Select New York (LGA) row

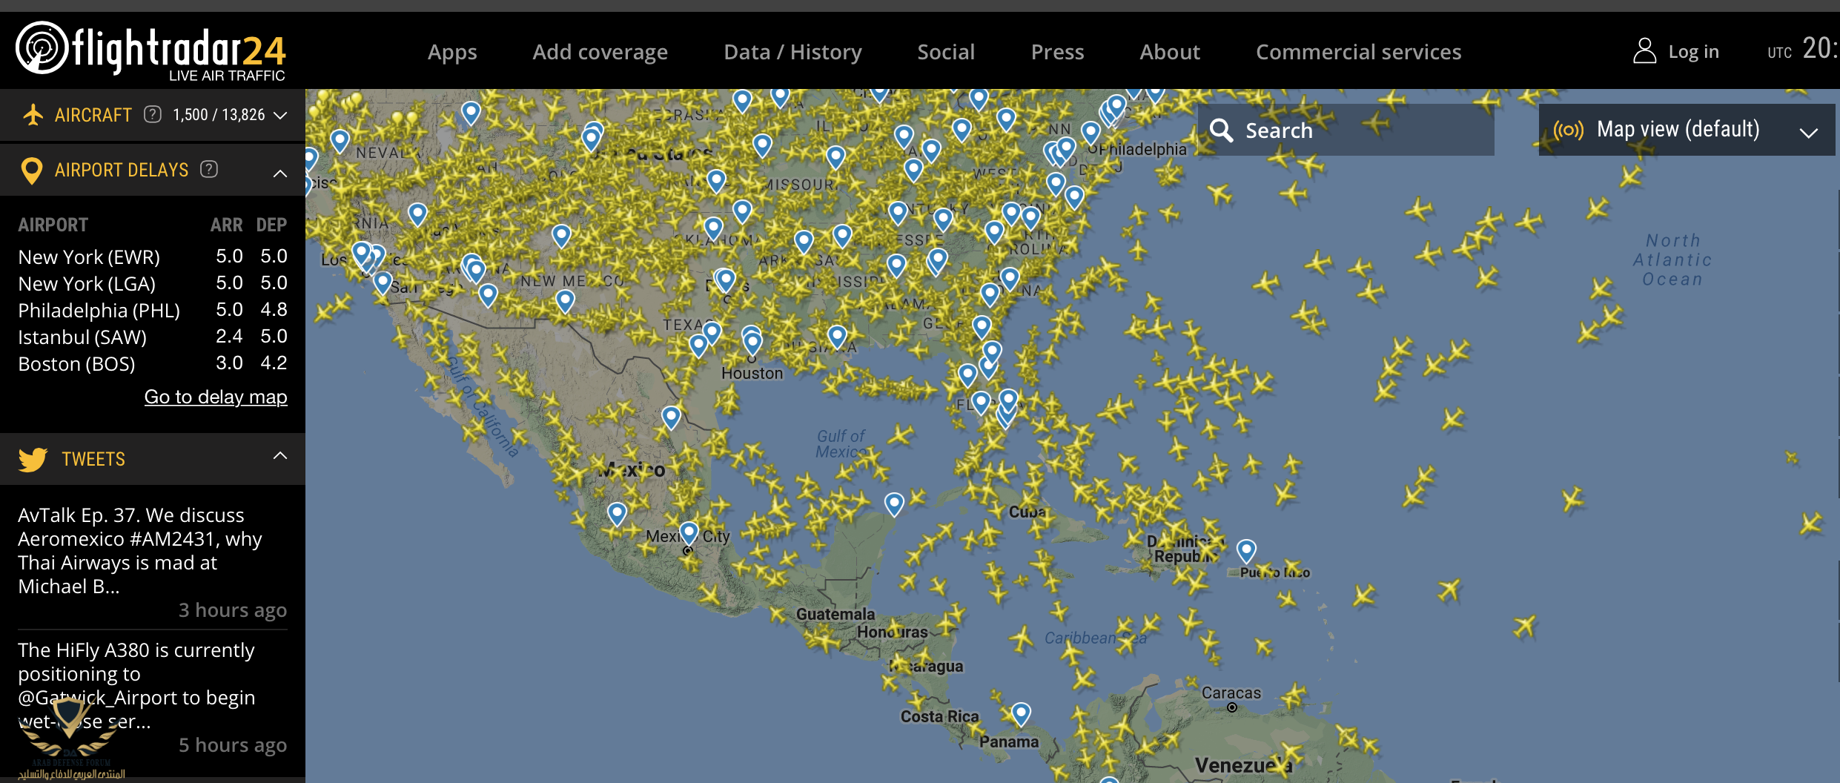click(x=152, y=283)
